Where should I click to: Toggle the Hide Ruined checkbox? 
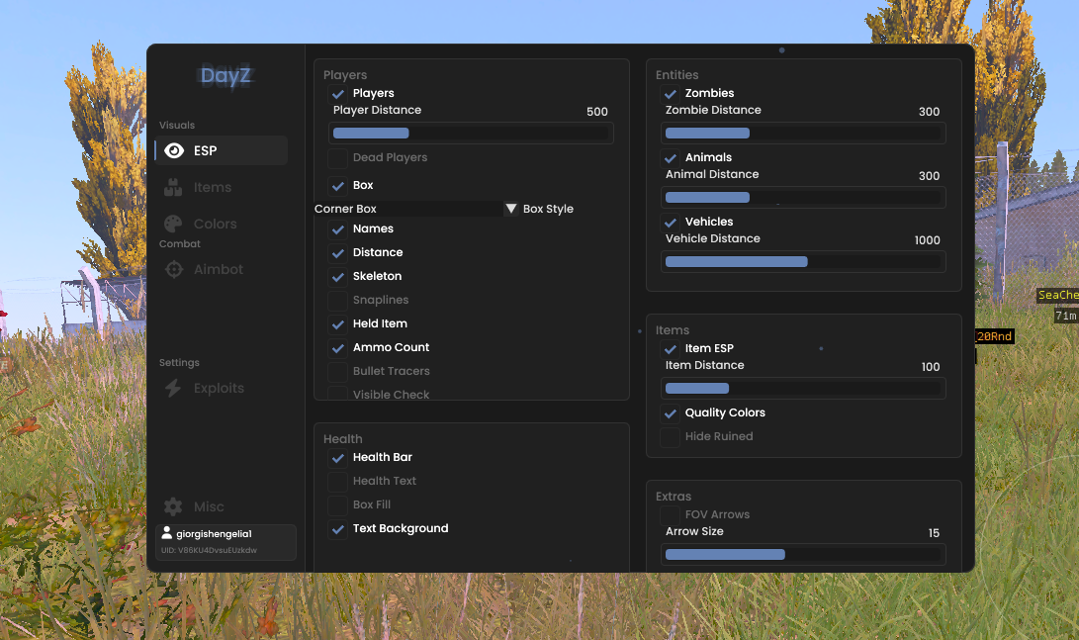click(x=670, y=437)
